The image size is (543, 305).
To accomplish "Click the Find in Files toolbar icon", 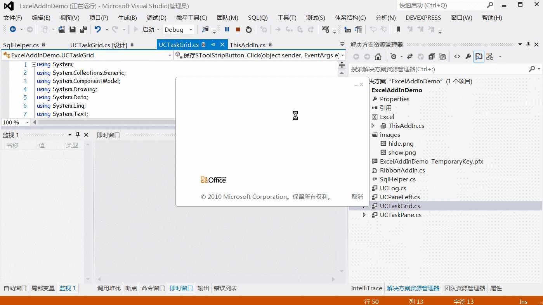I will (205, 29).
